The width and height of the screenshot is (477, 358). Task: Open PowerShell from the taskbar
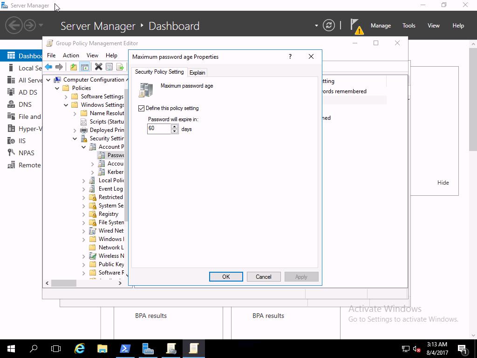click(125, 349)
